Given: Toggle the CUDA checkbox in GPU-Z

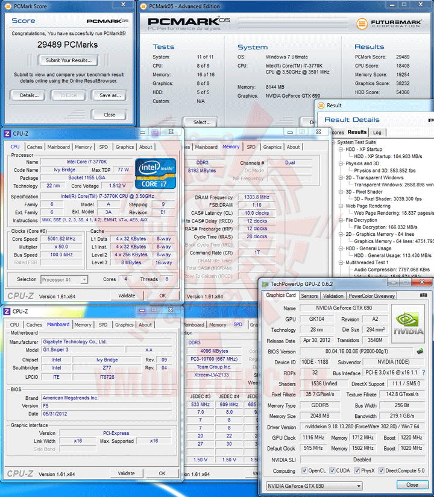Looking at the screenshot, I should tap(332, 470).
